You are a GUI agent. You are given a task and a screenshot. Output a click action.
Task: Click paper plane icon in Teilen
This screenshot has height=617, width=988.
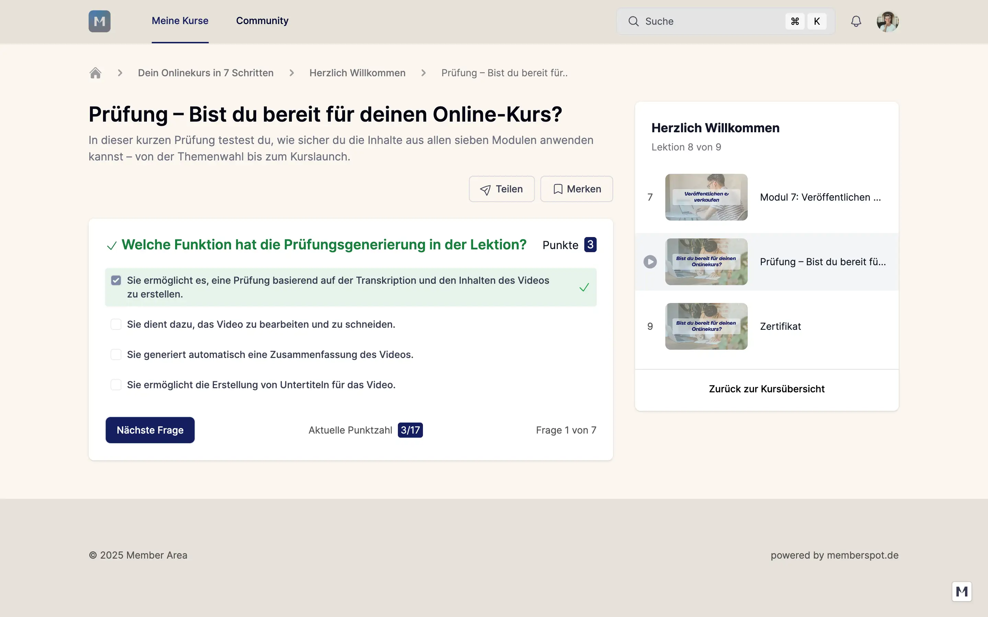point(485,189)
